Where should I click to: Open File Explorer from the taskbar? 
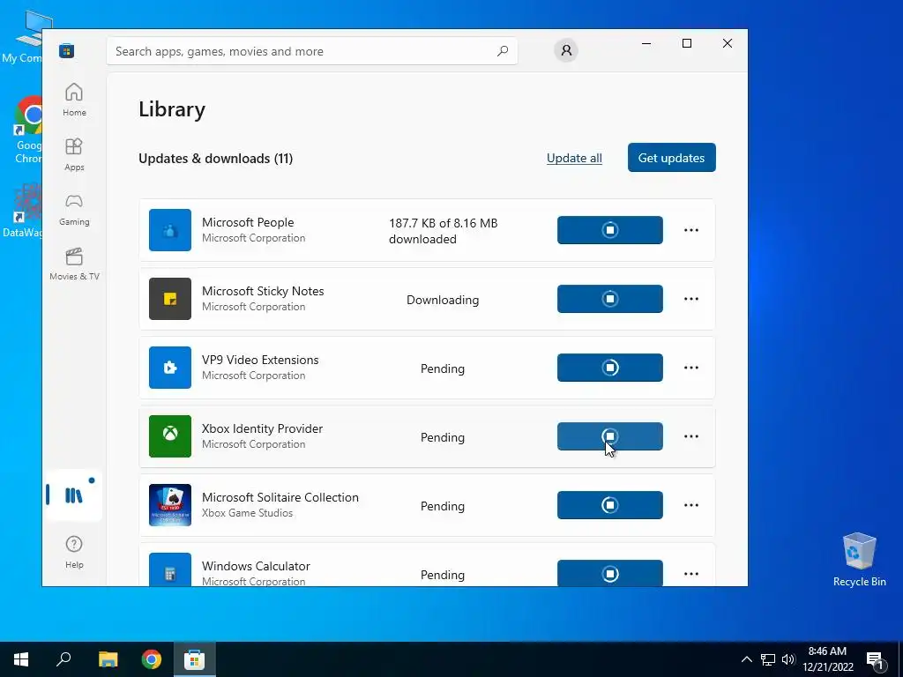(x=108, y=659)
